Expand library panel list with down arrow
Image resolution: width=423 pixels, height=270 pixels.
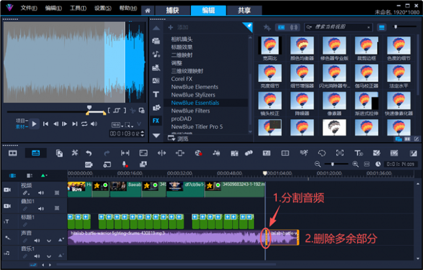pyautogui.click(x=156, y=136)
